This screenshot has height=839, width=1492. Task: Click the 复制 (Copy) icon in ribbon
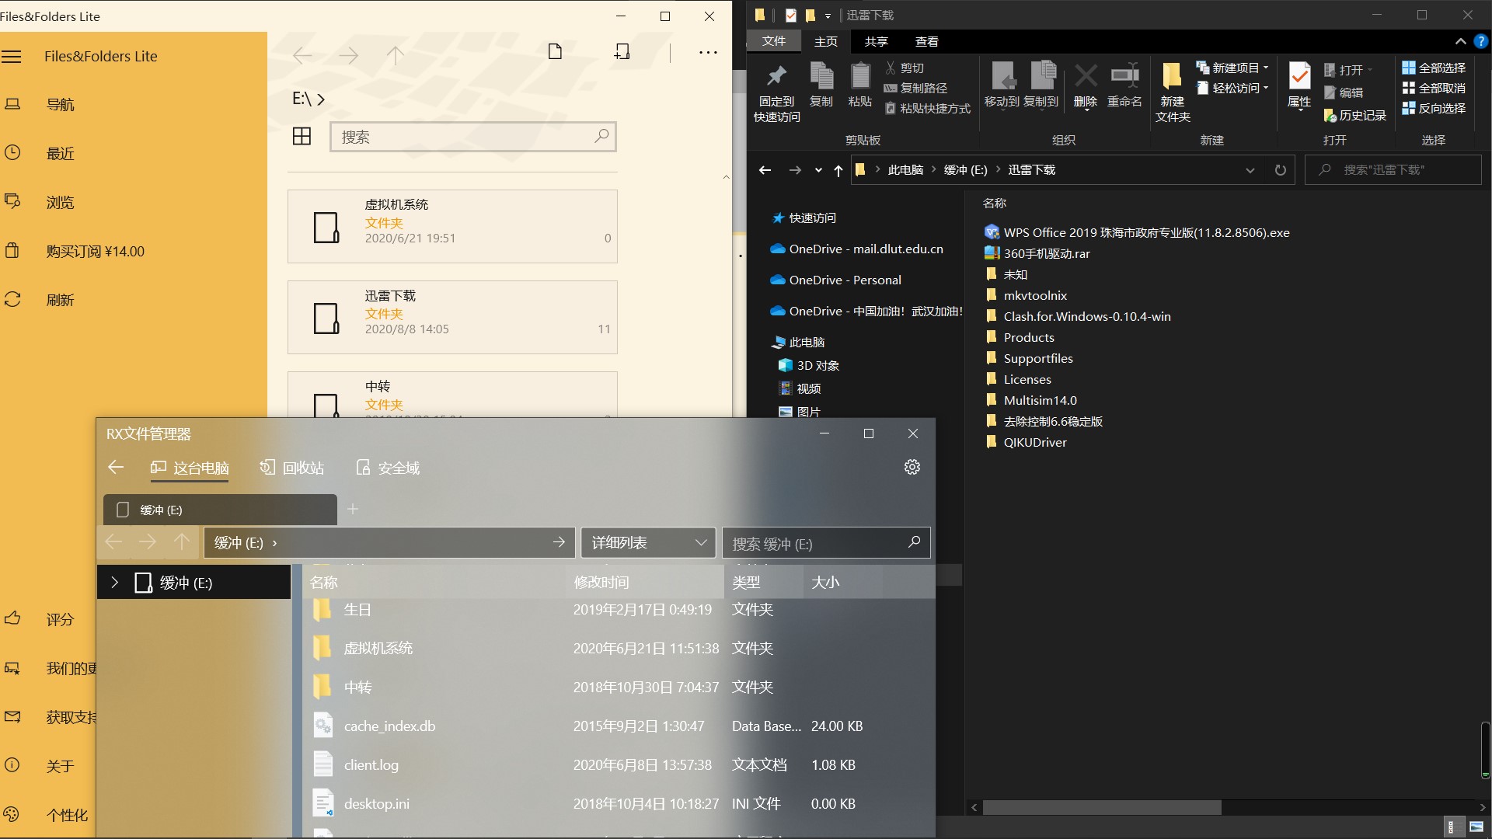(821, 82)
